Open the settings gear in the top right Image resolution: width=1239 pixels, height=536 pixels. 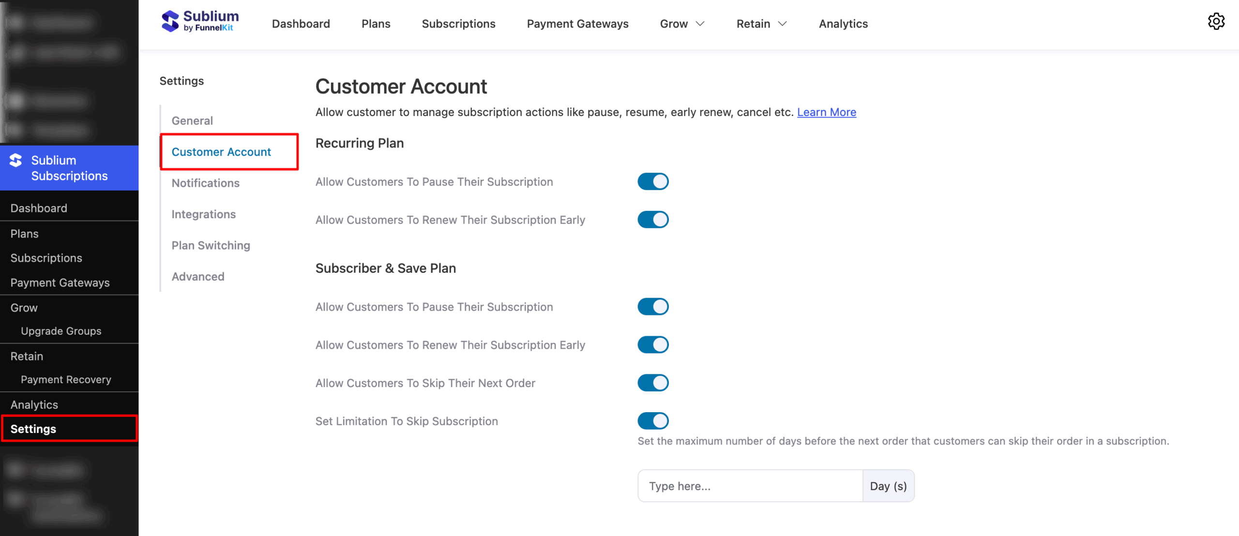click(1216, 21)
